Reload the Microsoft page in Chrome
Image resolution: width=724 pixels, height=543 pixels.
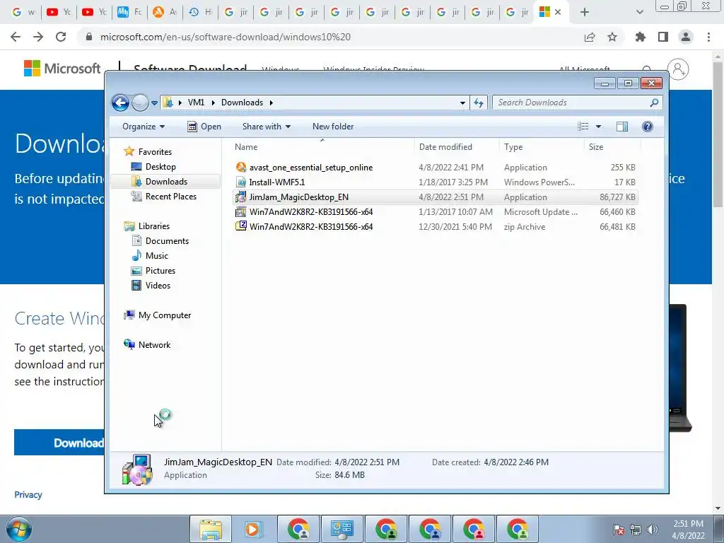[x=61, y=37]
